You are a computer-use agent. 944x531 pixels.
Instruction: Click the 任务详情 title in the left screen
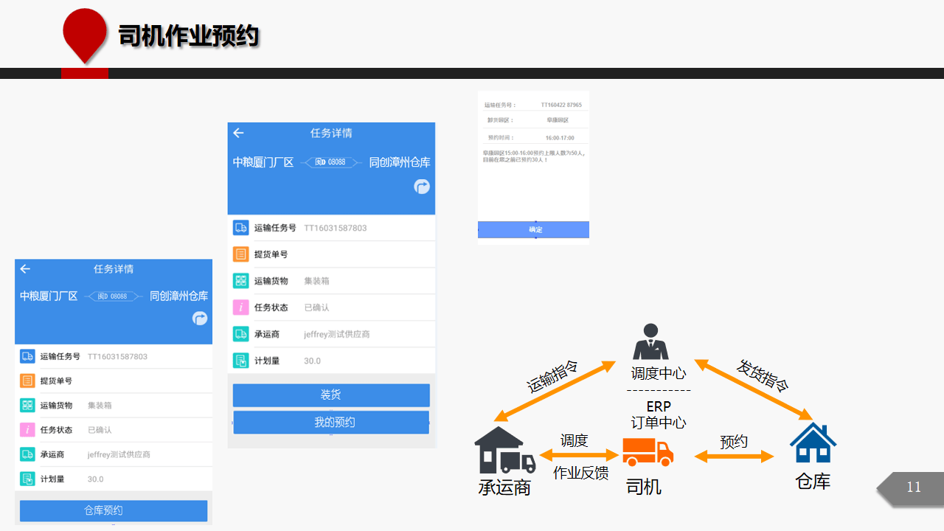114,269
